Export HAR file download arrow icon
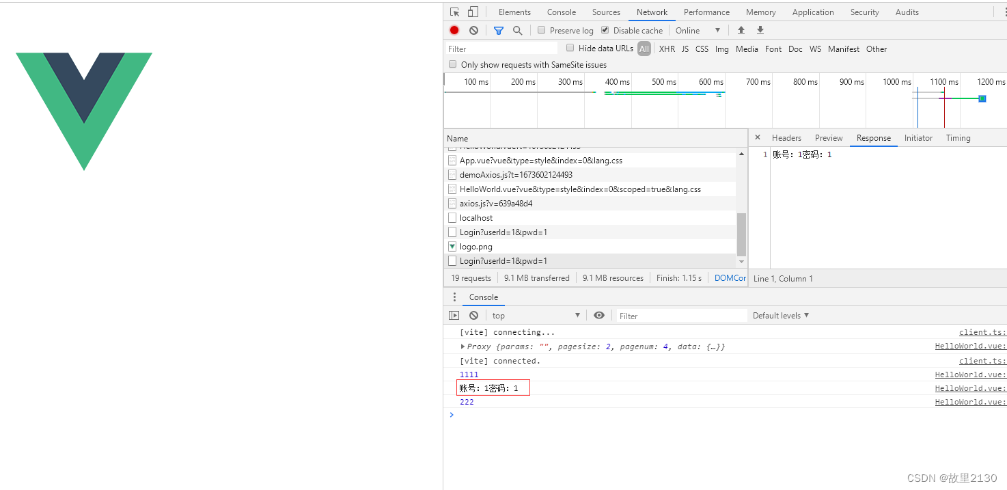This screenshot has width=1007, height=490. pos(760,30)
